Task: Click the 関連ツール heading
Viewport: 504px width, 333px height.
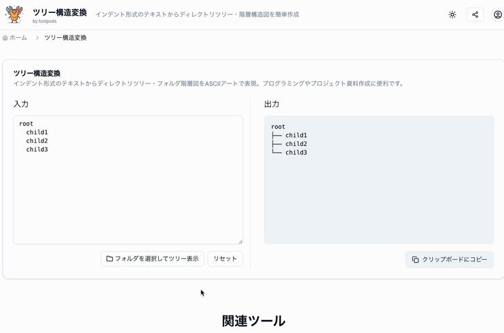Action: 253,321
